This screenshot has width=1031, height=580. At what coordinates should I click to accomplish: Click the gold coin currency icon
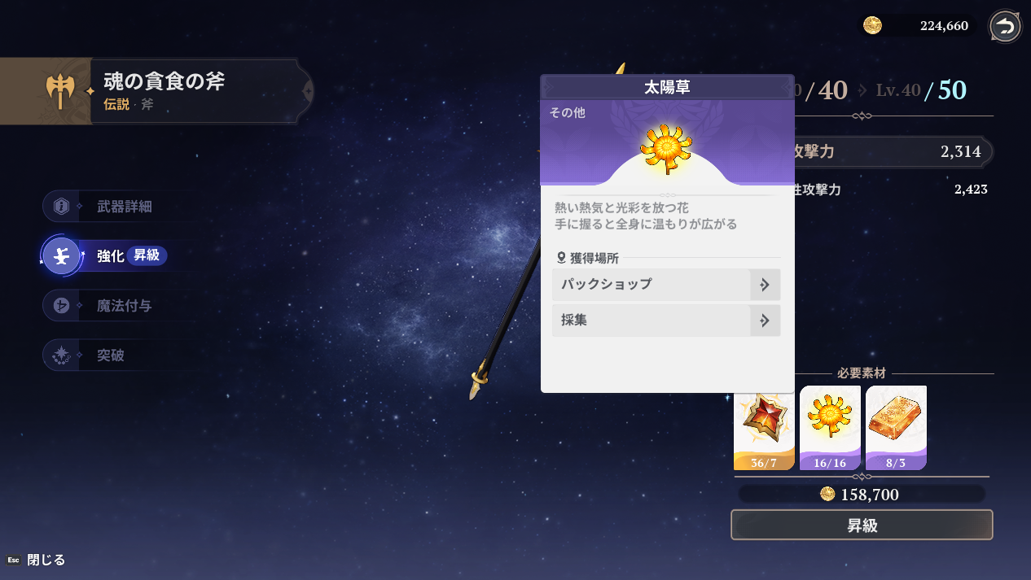tap(872, 25)
